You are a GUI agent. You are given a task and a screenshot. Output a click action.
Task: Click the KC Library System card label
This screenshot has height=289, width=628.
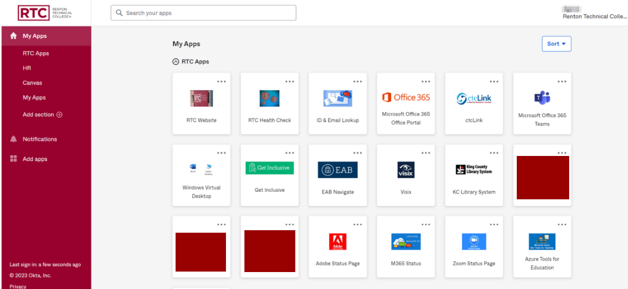point(474,192)
